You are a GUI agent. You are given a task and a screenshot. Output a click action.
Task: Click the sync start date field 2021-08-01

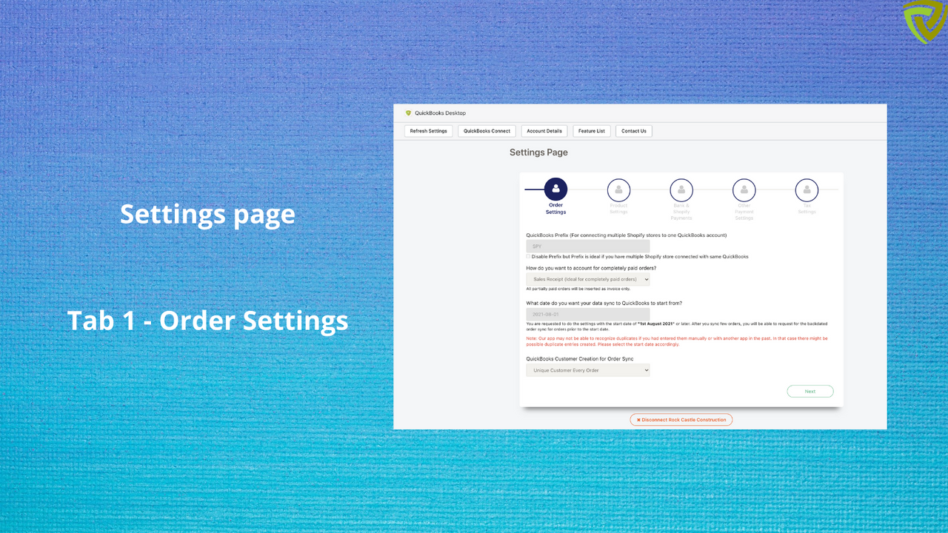pos(588,315)
